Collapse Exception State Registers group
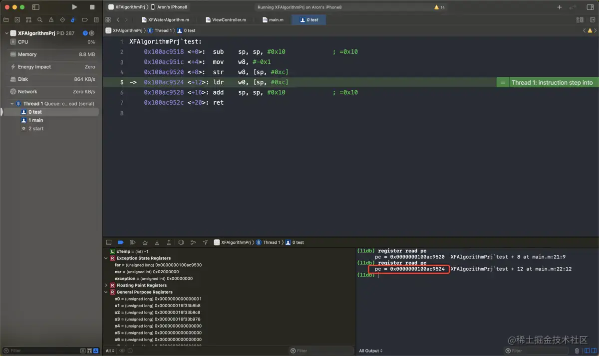The width and height of the screenshot is (599, 356). tap(106, 258)
